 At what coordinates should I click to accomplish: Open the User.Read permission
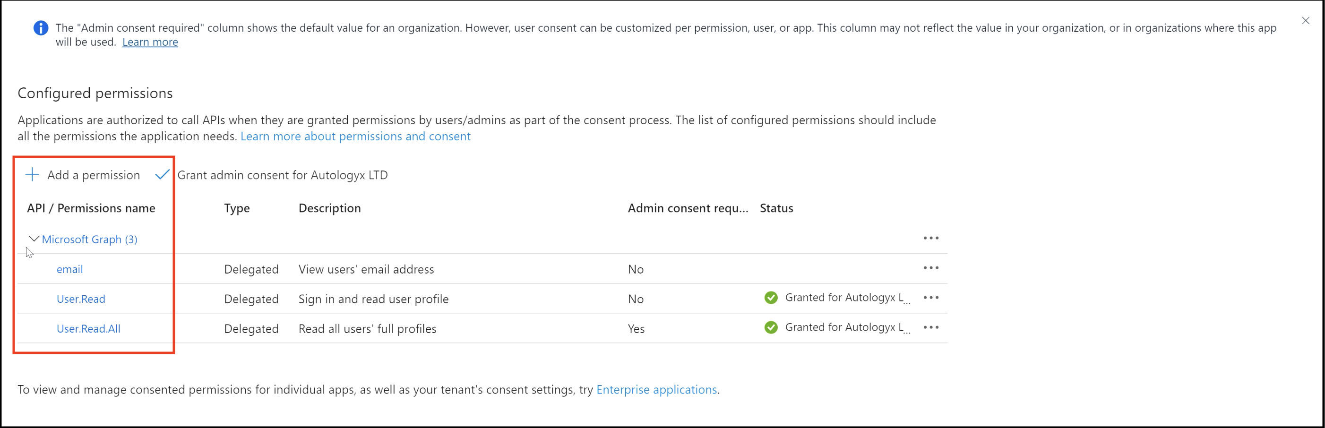pos(81,299)
